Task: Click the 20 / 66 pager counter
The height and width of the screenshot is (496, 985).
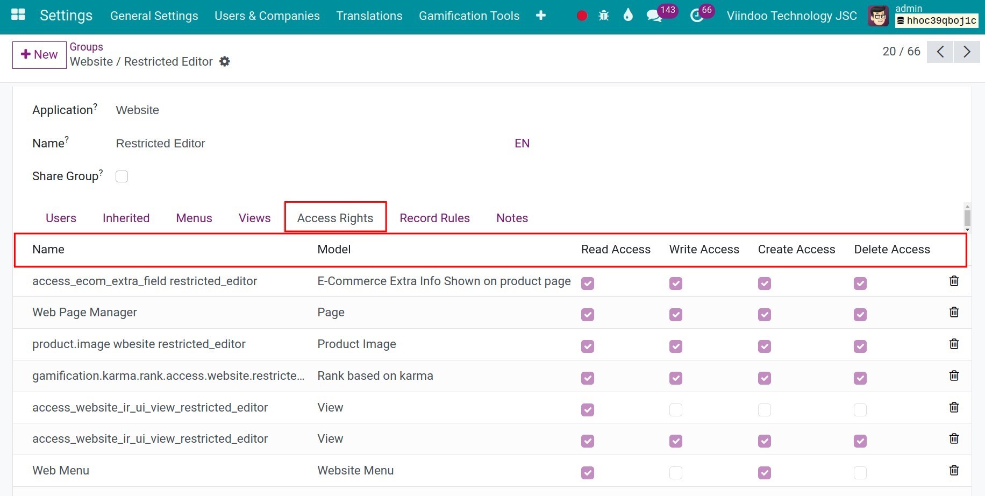Action: coord(901,52)
